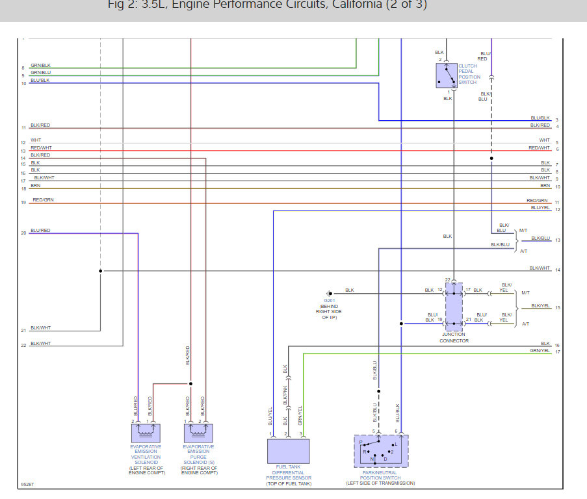Click the 'BLK/BLU' label beside right pin 13
Image resolution: width=587 pixels, height=499 pixels.
tap(541, 238)
